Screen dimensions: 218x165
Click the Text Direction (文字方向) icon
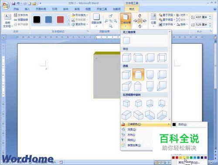click(15, 15)
